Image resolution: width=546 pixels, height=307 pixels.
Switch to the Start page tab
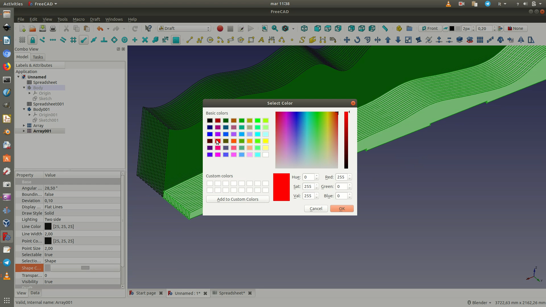pyautogui.click(x=146, y=293)
